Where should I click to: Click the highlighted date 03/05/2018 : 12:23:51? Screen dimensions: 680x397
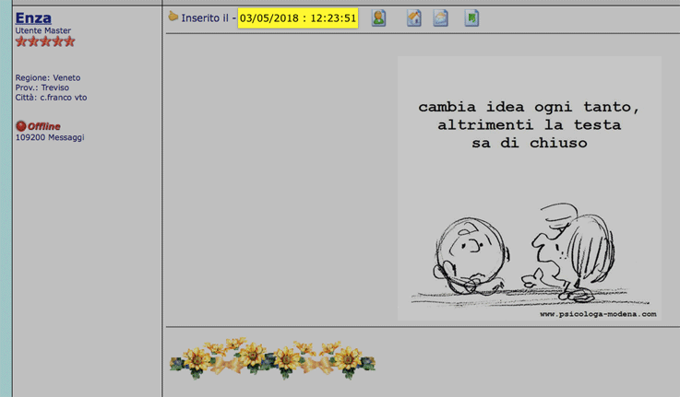(298, 18)
